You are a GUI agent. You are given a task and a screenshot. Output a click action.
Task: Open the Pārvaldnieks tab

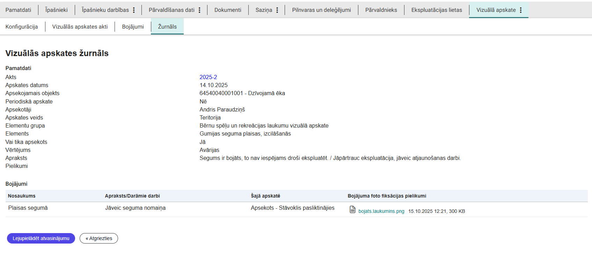tap(381, 10)
